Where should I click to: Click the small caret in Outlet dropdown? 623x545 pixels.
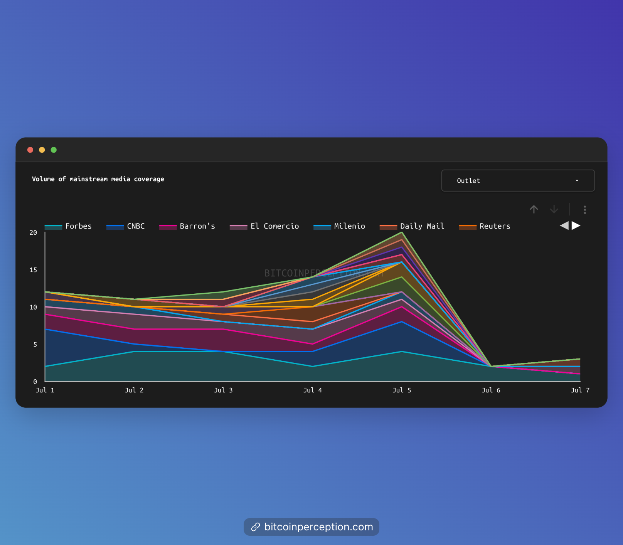click(x=577, y=181)
